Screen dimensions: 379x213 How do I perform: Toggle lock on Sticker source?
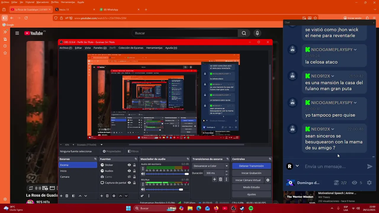pyautogui.click(x=134, y=165)
